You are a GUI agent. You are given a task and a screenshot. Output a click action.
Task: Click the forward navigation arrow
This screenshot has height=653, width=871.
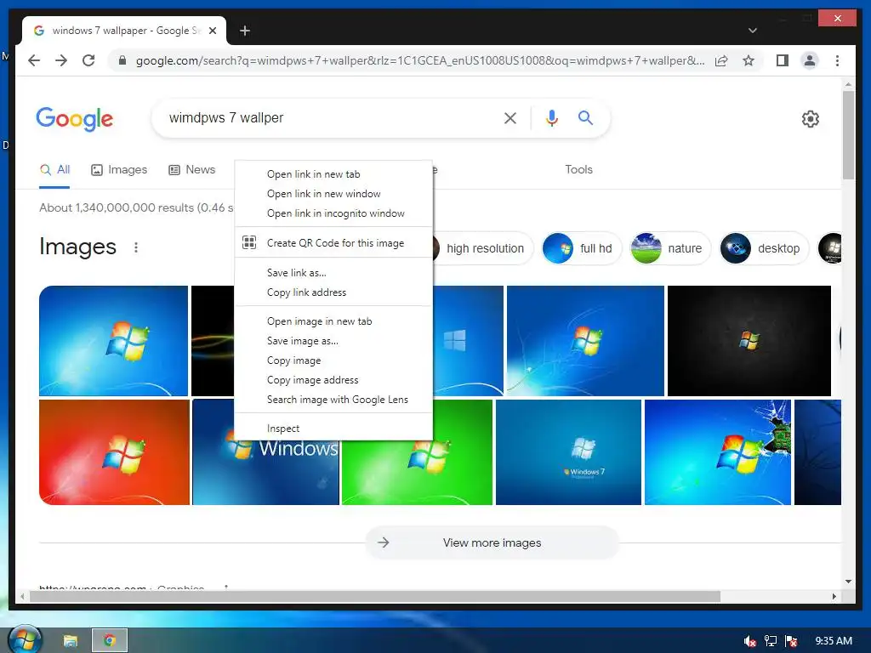click(x=61, y=60)
